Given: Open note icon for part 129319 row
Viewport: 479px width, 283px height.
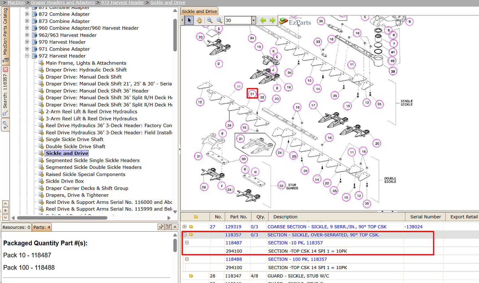Looking at the screenshot, I should pos(191,227).
